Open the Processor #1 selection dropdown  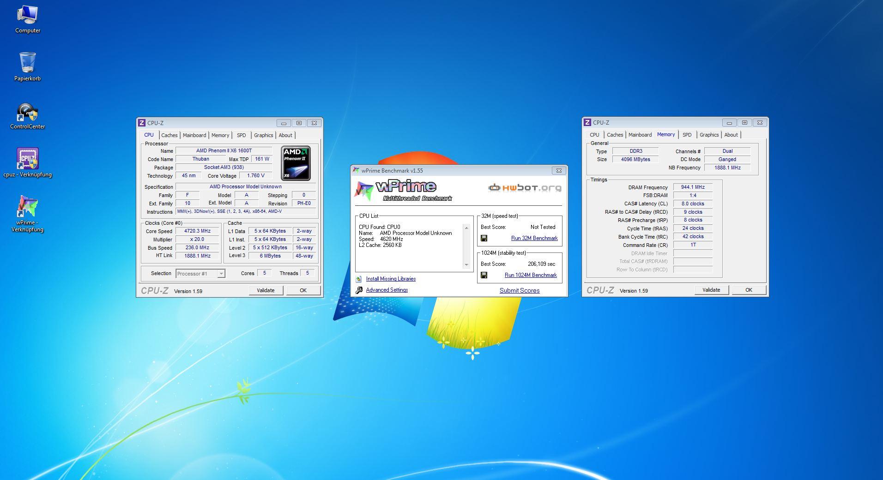click(221, 274)
